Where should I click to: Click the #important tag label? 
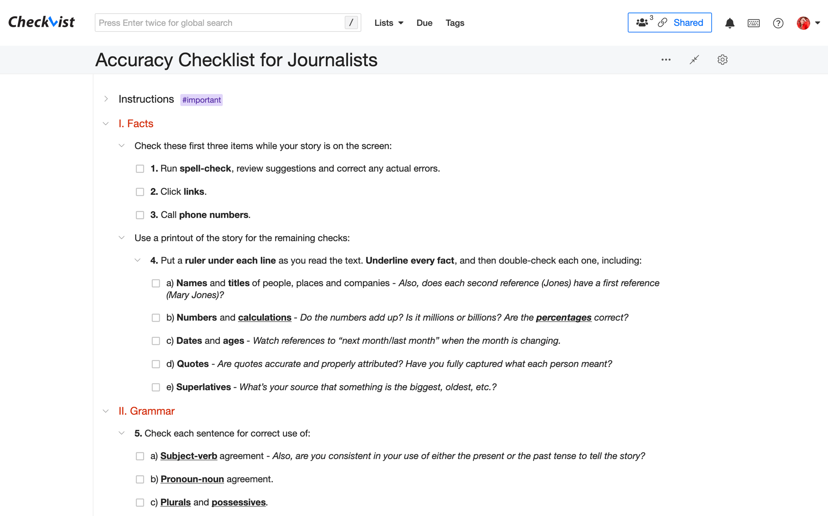(x=201, y=100)
